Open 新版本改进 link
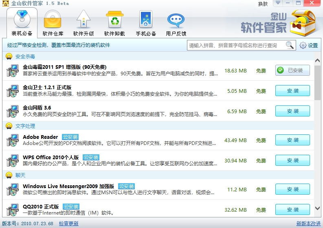 (308, 224)
